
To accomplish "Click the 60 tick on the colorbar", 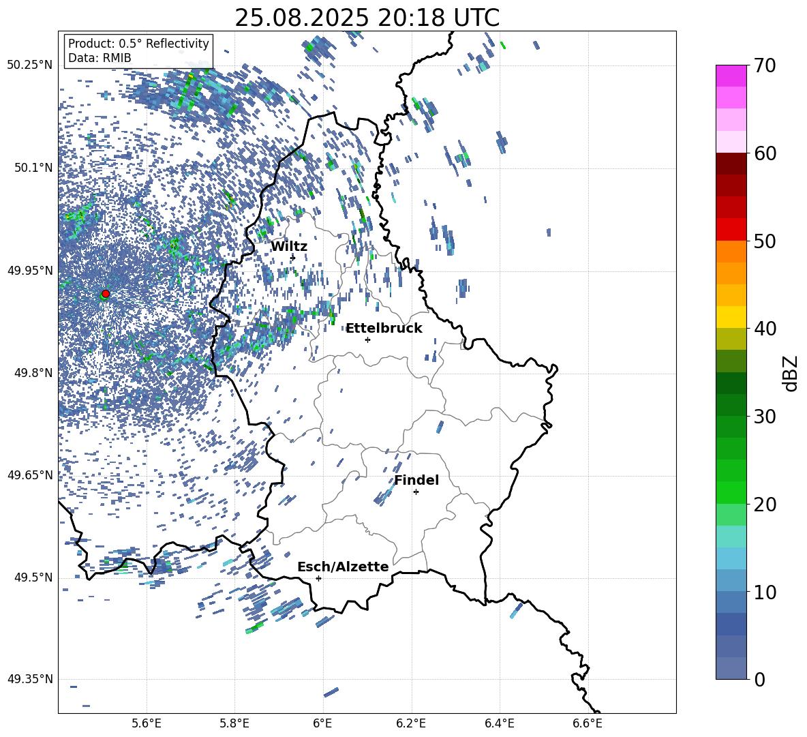I will (765, 153).
